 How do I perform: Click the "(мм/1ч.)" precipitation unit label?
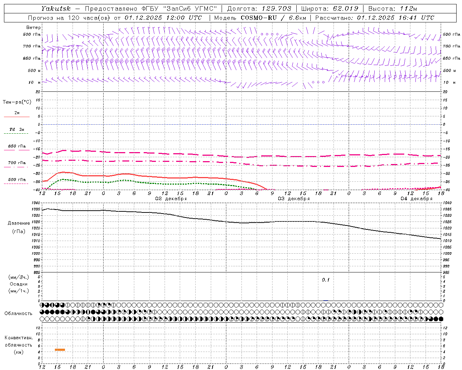[19, 291]
